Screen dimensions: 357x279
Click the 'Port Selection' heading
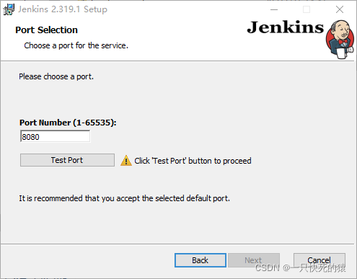[46, 30]
